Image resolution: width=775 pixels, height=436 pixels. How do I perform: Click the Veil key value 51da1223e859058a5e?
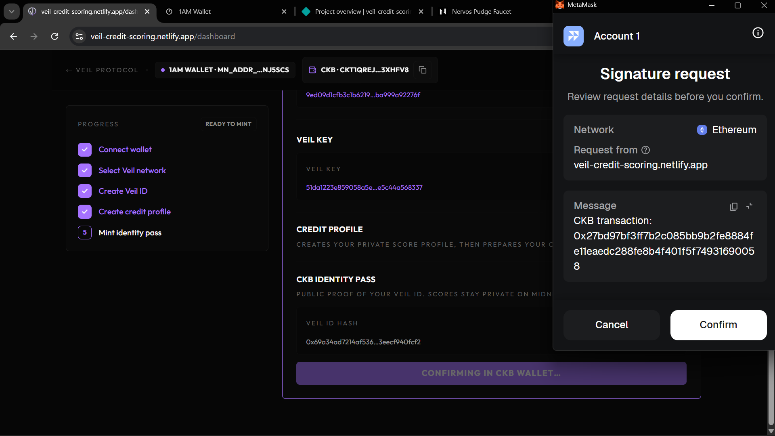click(364, 187)
